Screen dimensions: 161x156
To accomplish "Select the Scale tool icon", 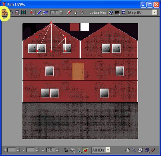I will [x=17, y=12].
